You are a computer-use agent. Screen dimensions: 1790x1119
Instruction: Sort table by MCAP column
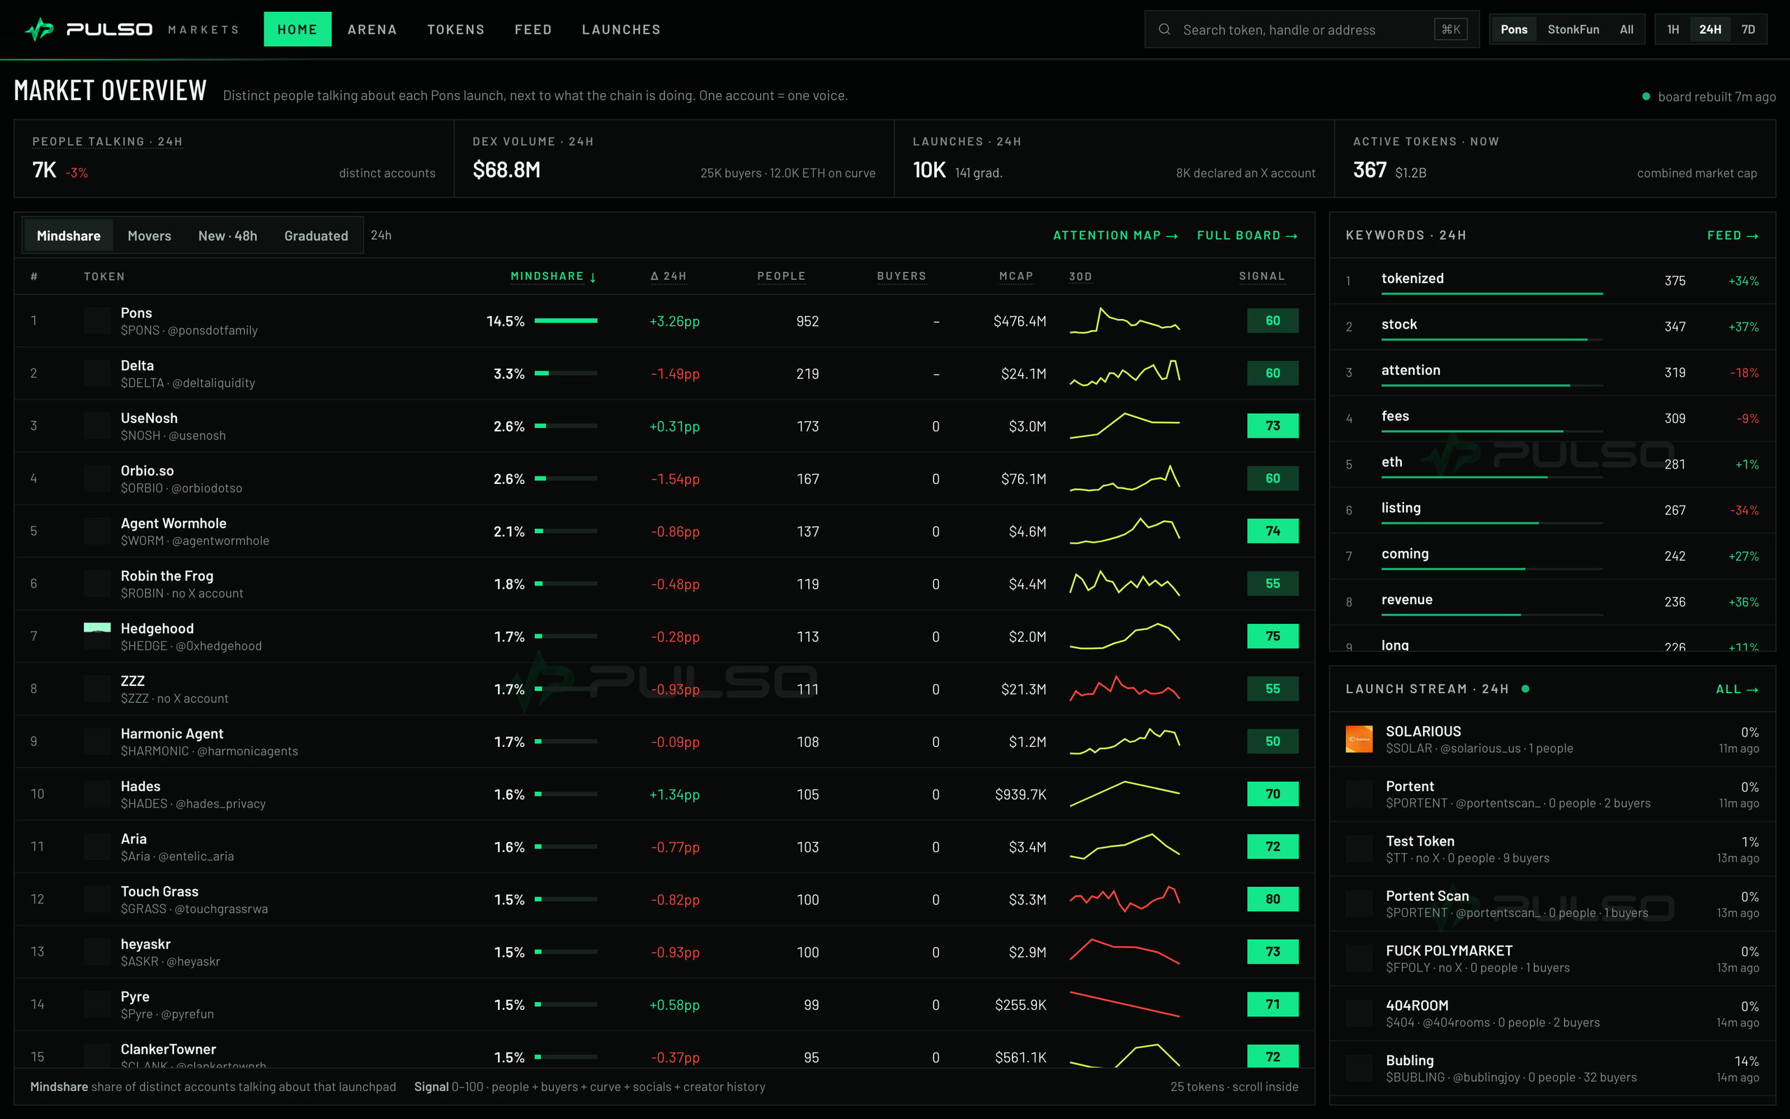click(x=1016, y=277)
